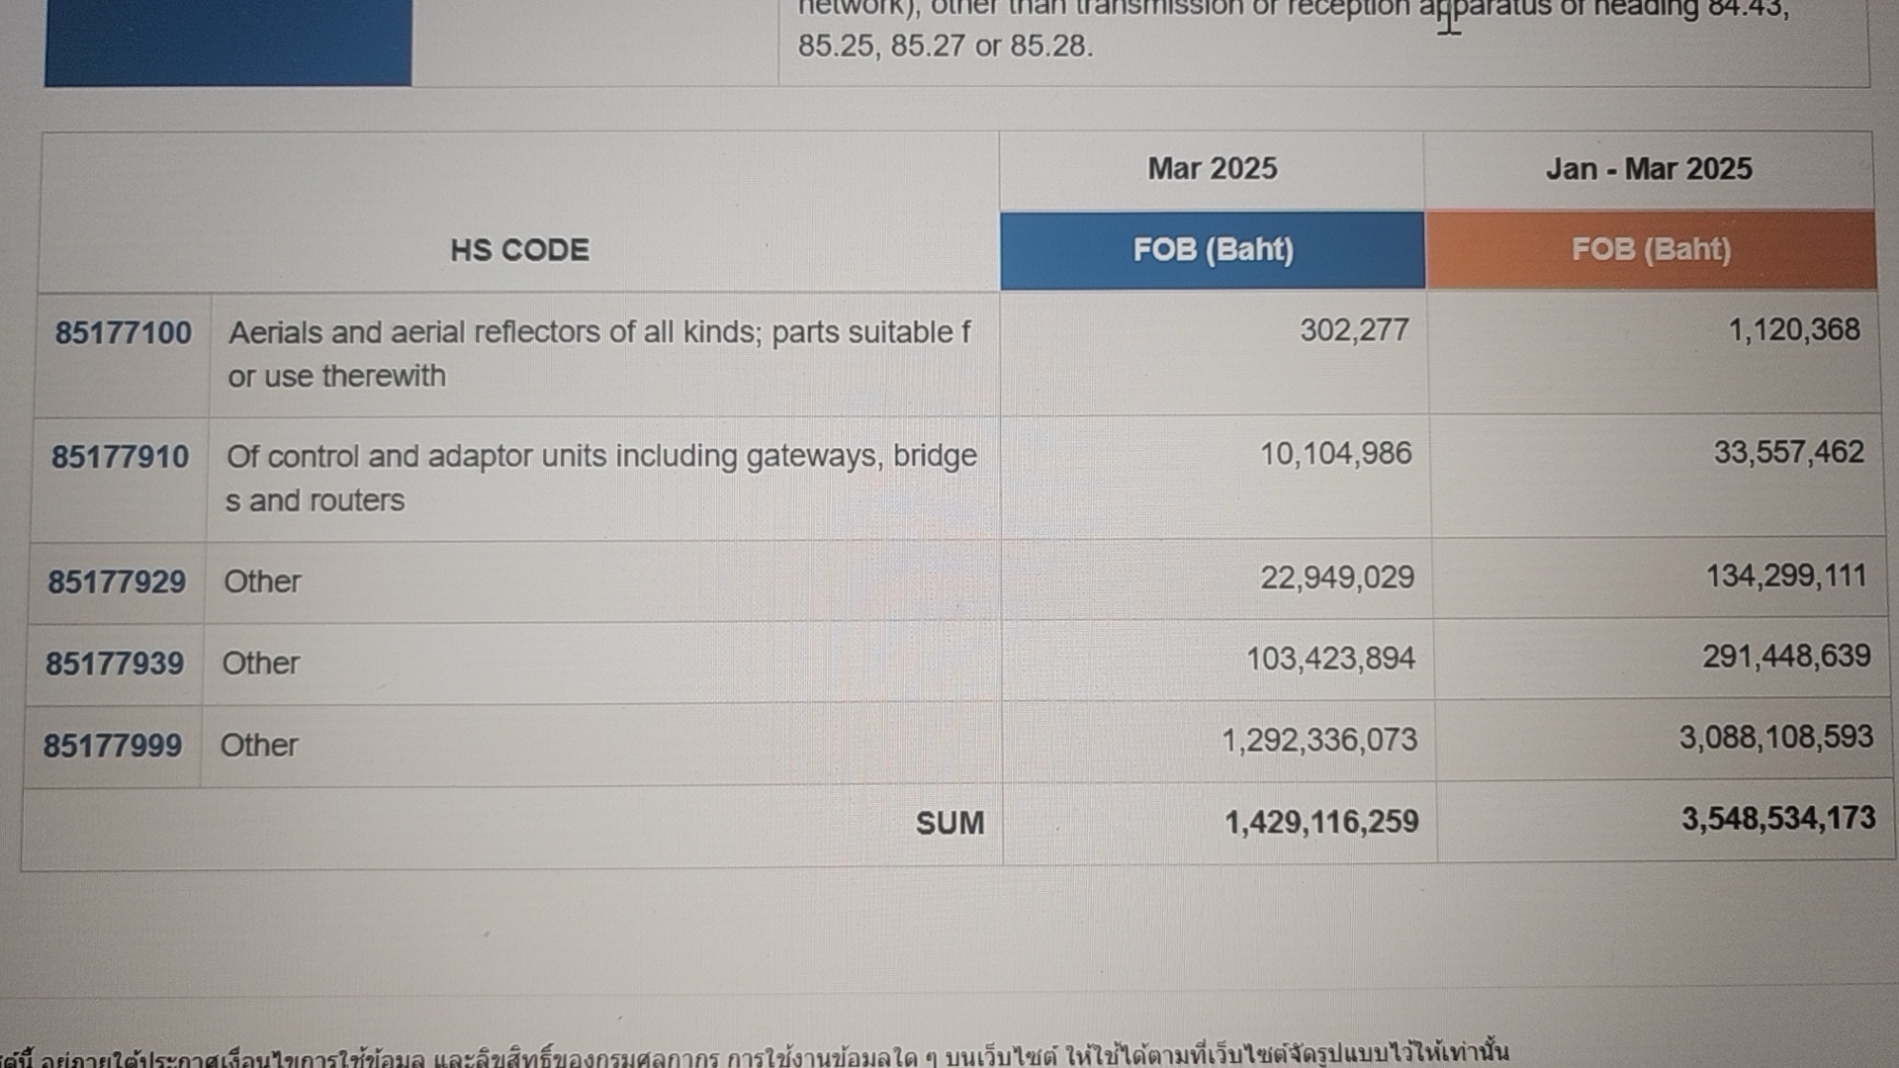Click HS code 85177939
Viewport: 1899px width, 1068px height.
115,663
